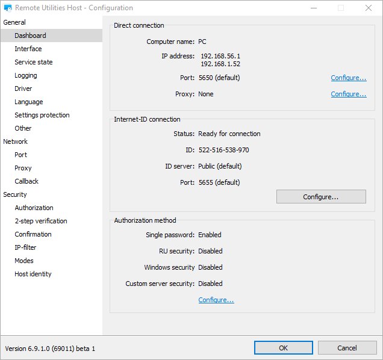The image size is (383, 360).
Task: Select Dashboard in the sidebar
Action: [x=51, y=36]
